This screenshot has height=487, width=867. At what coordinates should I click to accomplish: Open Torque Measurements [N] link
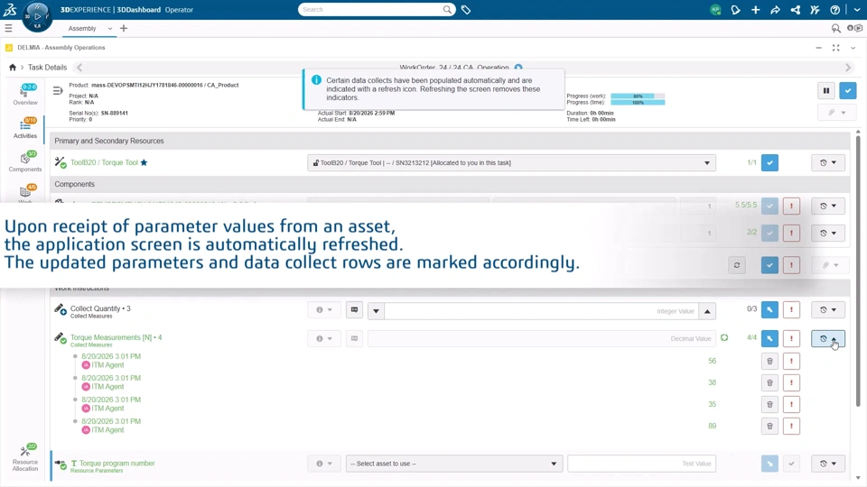tap(116, 337)
